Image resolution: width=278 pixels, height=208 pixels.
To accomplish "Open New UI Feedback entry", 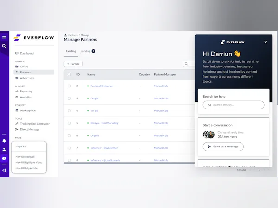I will point(25,157).
